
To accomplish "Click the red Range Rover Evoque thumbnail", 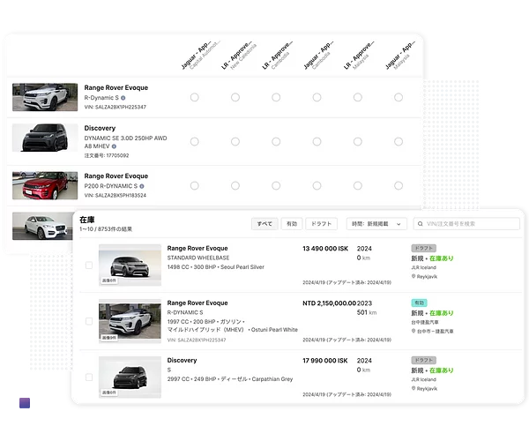I will [40, 185].
